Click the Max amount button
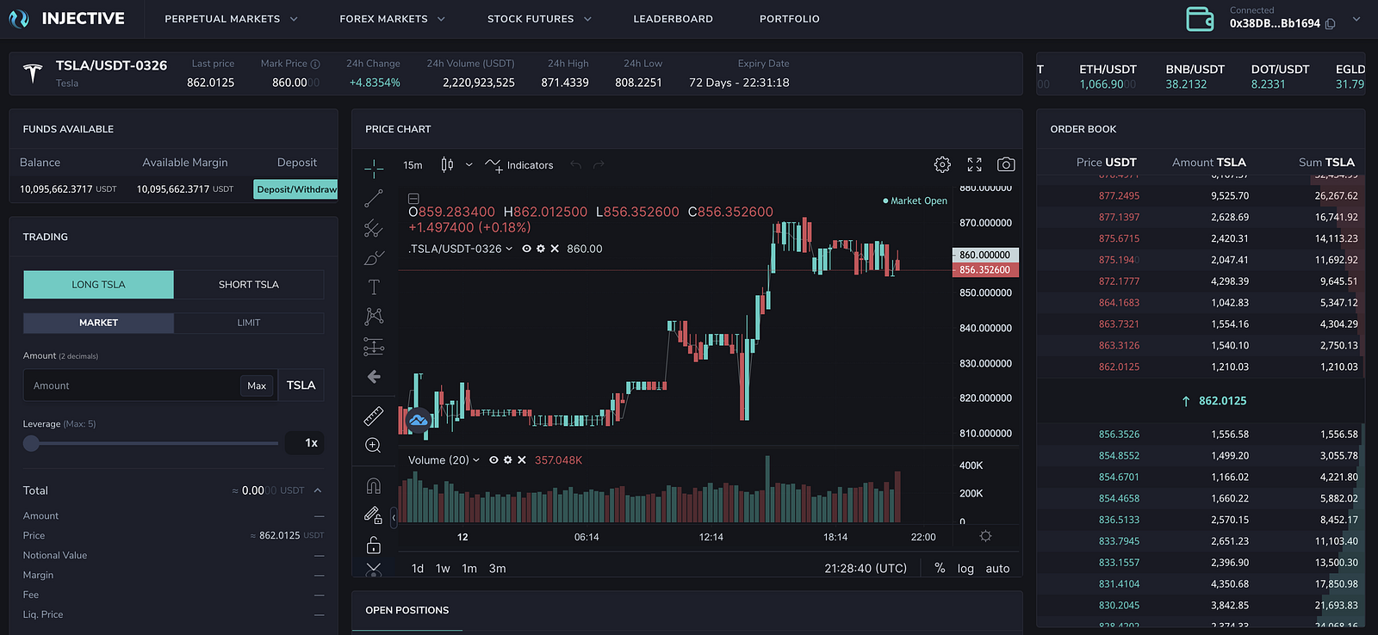 257,385
